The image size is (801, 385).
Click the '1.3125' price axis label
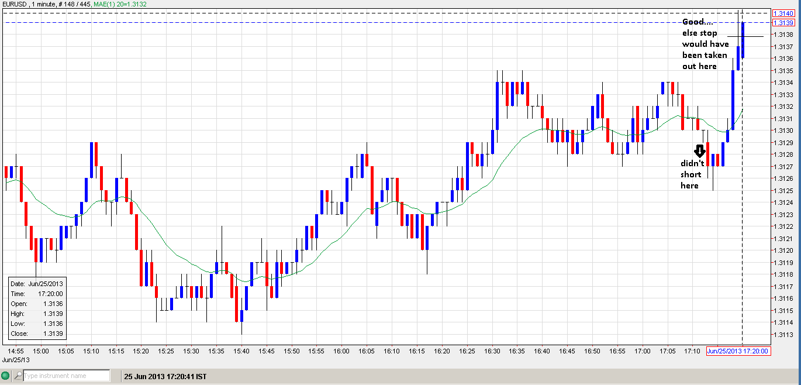click(x=785, y=191)
